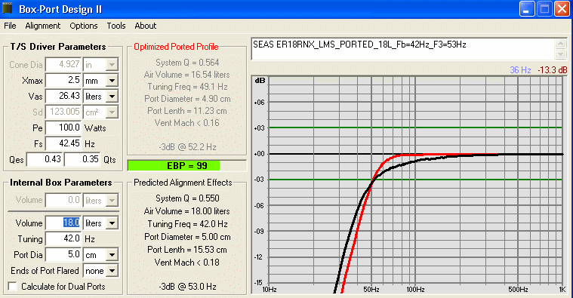Click the Fs value input field
Screen dimensions: 573x298
pos(64,143)
